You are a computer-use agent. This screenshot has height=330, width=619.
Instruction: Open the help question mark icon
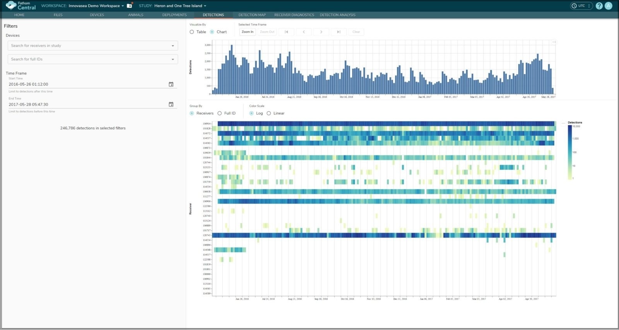599,6
